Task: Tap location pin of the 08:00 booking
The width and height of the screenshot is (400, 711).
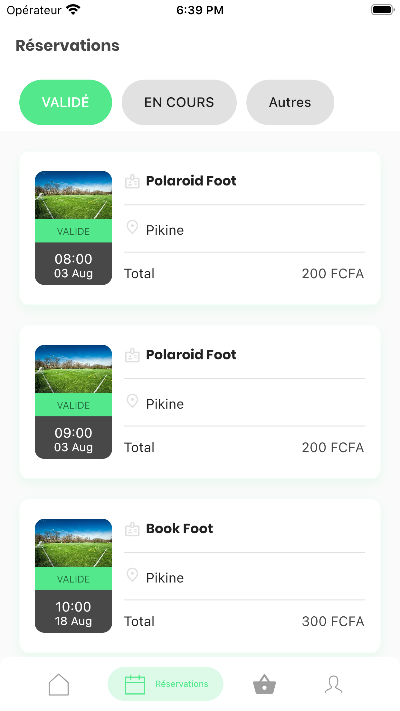Action: pyautogui.click(x=132, y=227)
